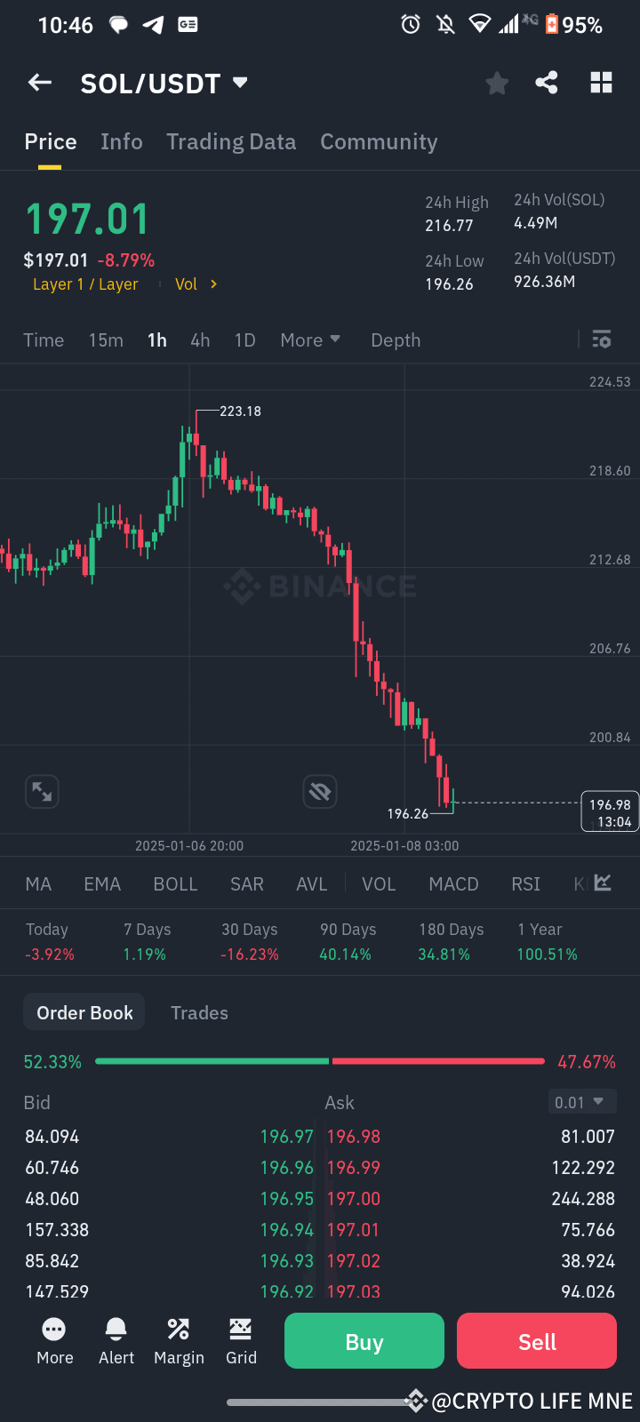
Task: Open the 0.01 precision dropdown
Action: click(x=582, y=1102)
